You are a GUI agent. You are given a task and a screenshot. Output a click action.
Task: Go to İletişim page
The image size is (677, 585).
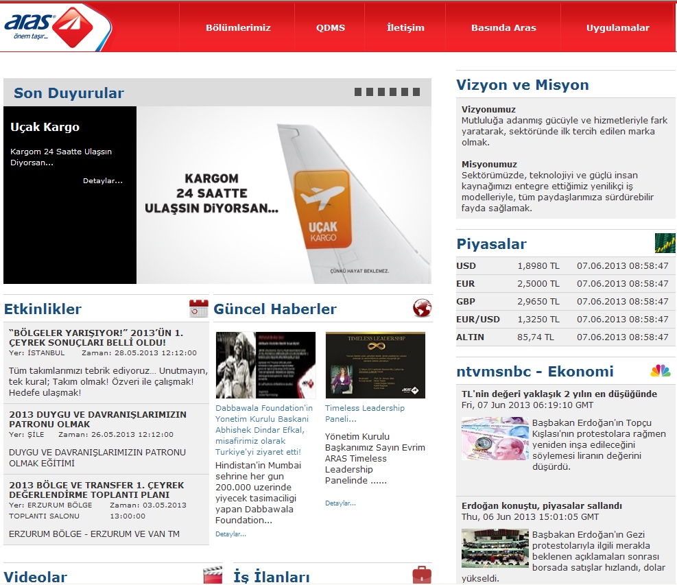click(x=405, y=27)
